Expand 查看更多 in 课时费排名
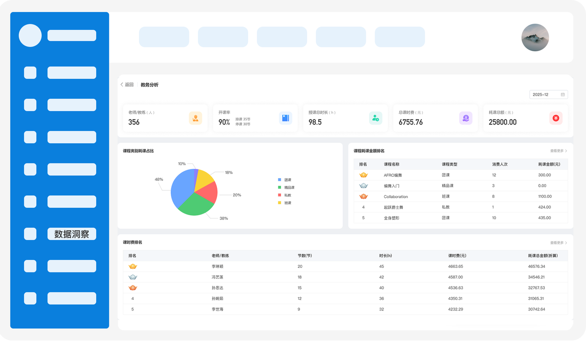 coord(559,243)
